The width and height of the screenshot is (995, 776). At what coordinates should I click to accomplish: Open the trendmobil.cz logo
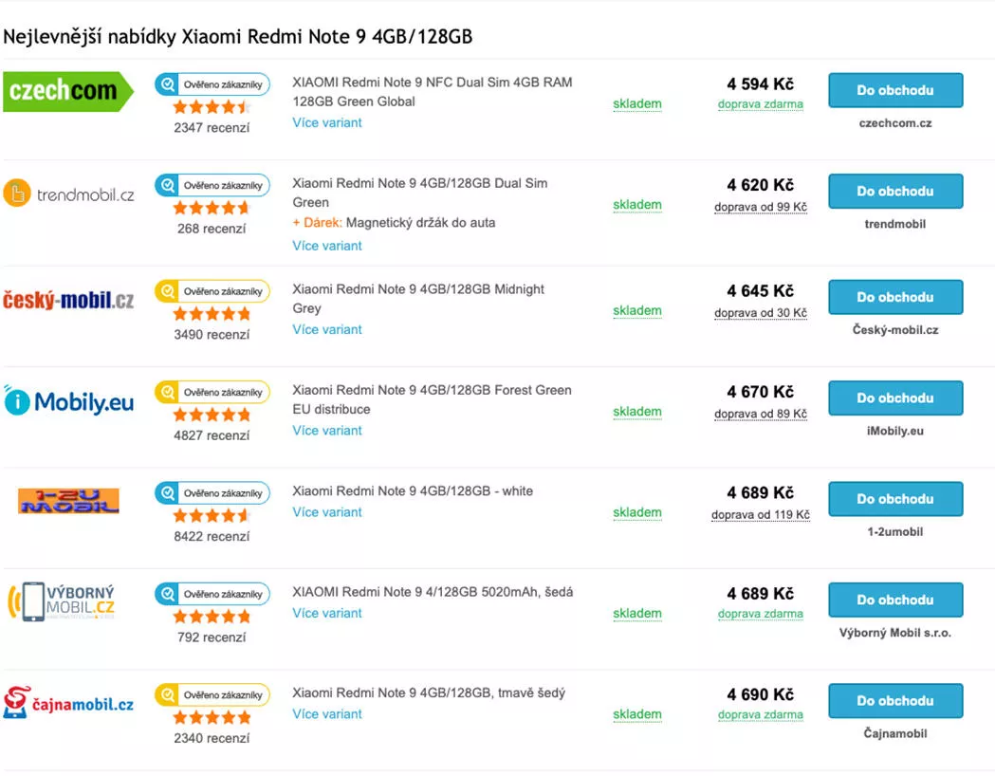coord(68,193)
